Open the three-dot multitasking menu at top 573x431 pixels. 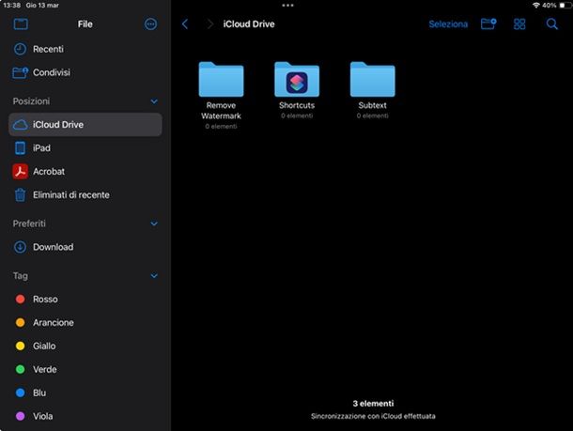click(x=287, y=5)
